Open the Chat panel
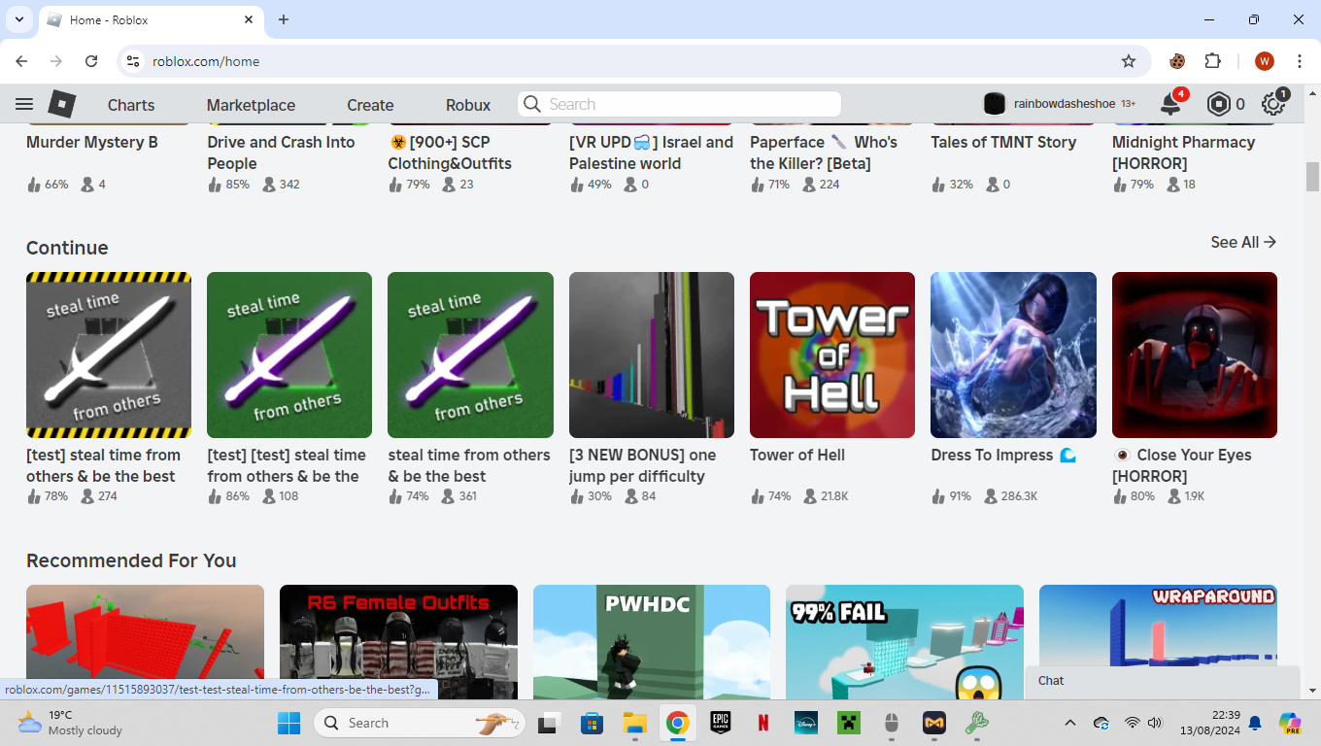 (1163, 681)
